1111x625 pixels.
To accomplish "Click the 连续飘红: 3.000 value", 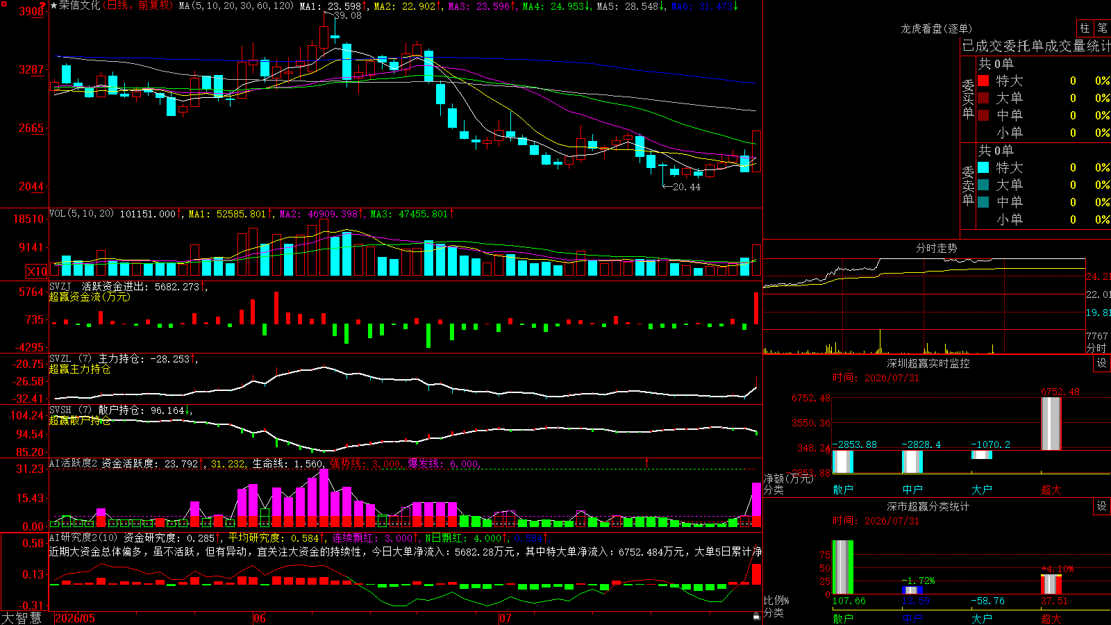I will pyautogui.click(x=375, y=537).
